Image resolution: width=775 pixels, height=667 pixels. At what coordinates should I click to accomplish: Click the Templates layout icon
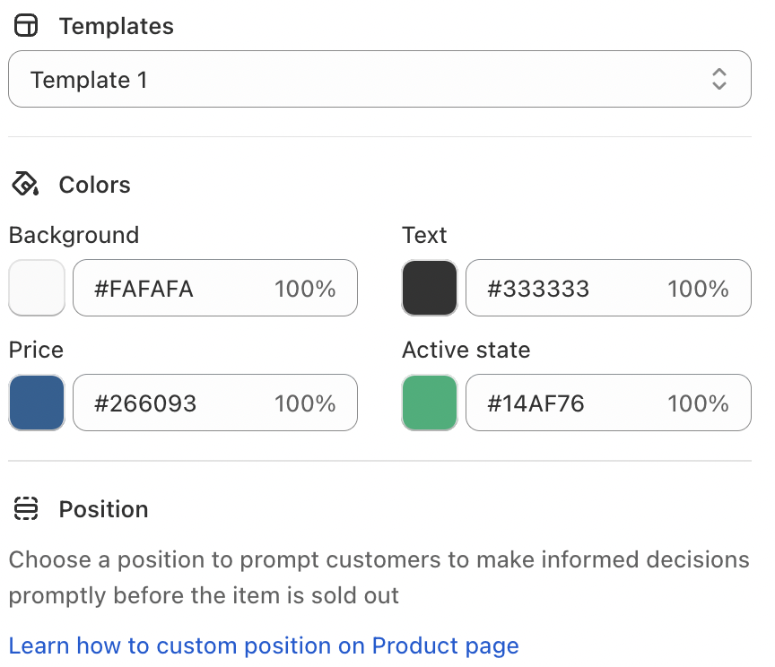pos(27,26)
